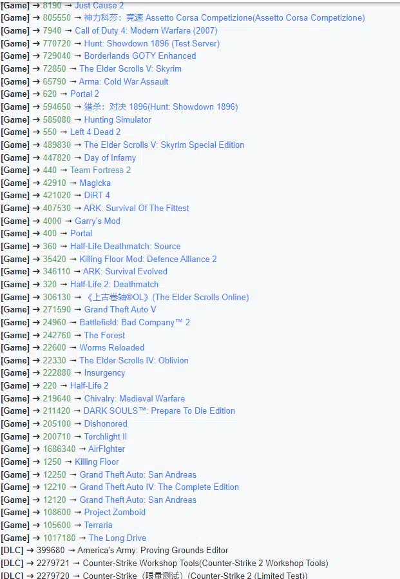Open The Long Drive link
400x579 pixels.
(117, 538)
